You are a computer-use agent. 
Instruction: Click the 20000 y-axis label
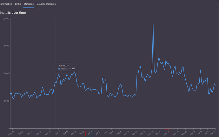pos(5,18)
